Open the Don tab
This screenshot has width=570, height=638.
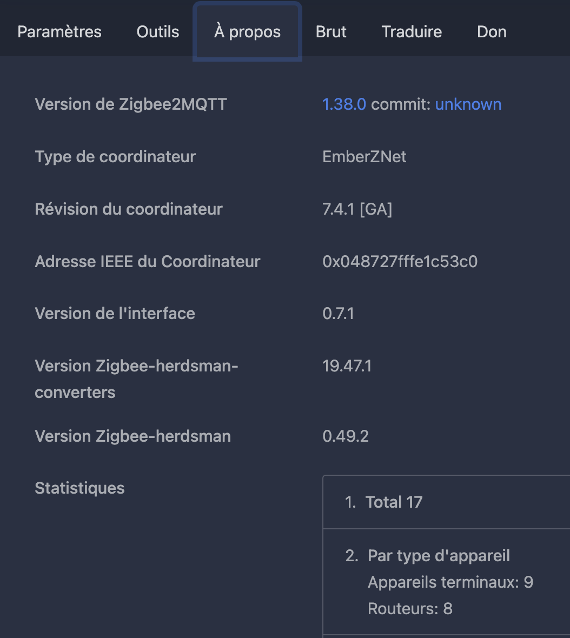click(492, 32)
